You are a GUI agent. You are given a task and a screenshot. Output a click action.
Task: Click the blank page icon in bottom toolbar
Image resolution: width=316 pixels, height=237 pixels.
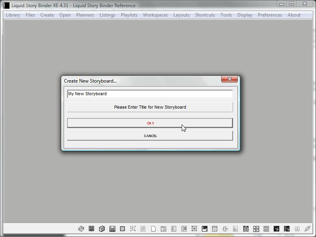(x=153, y=229)
